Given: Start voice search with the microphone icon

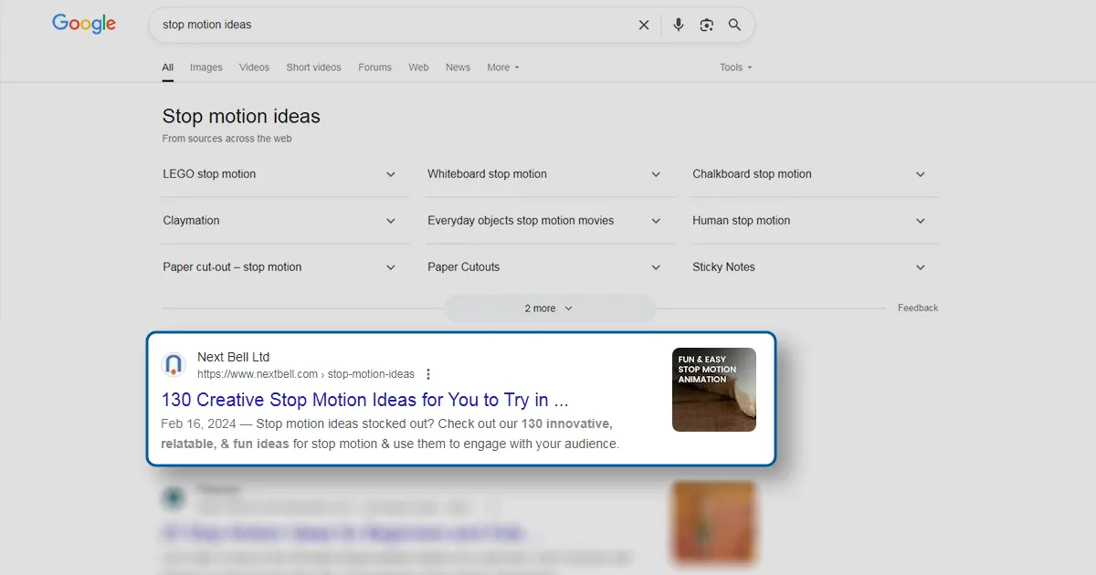Looking at the screenshot, I should [x=678, y=26].
